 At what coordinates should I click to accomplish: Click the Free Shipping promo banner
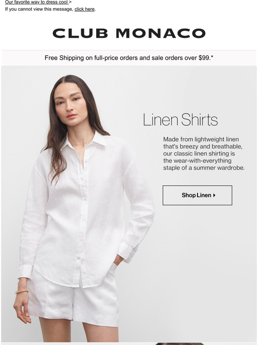point(129,58)
